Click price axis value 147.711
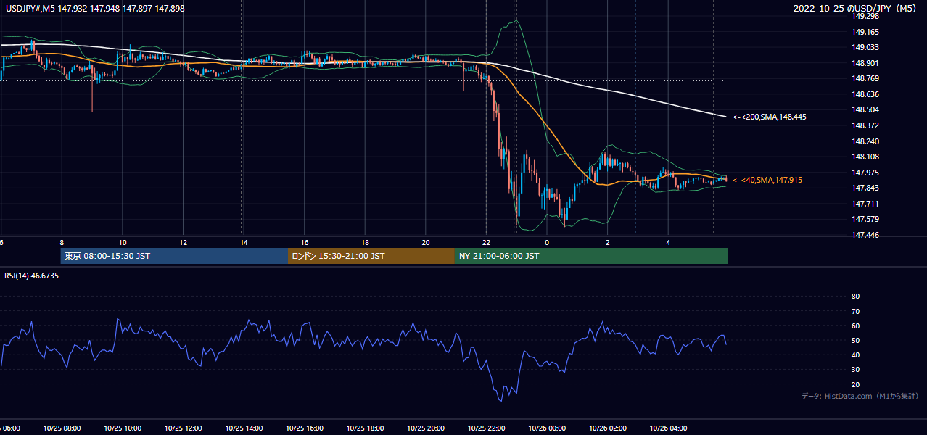The height and width of the screenshot is (435, 927). tap(865, 204)
